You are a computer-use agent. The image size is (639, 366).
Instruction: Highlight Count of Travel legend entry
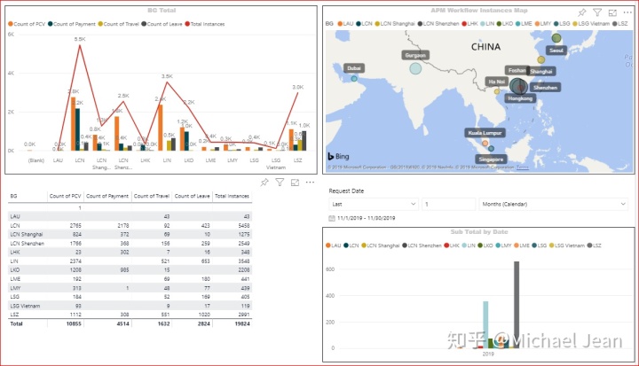click(x=118, y=24)
